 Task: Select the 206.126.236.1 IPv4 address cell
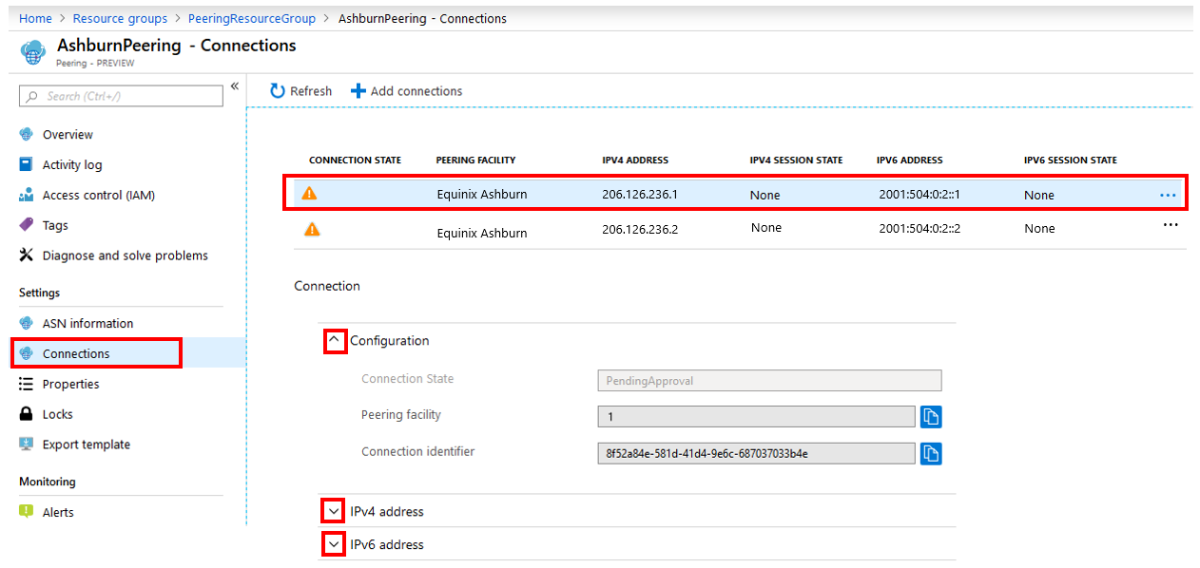click(640, 195)
